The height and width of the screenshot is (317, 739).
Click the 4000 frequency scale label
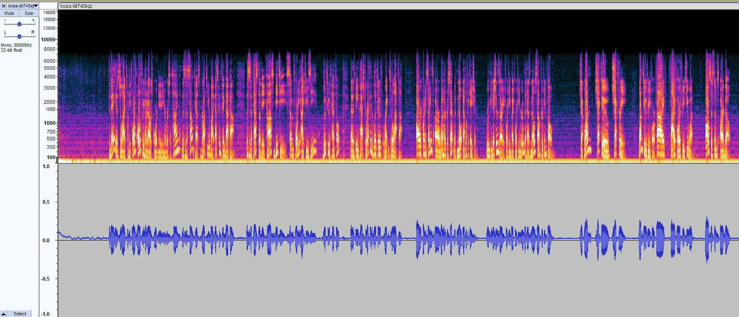[x=50, y=76]
